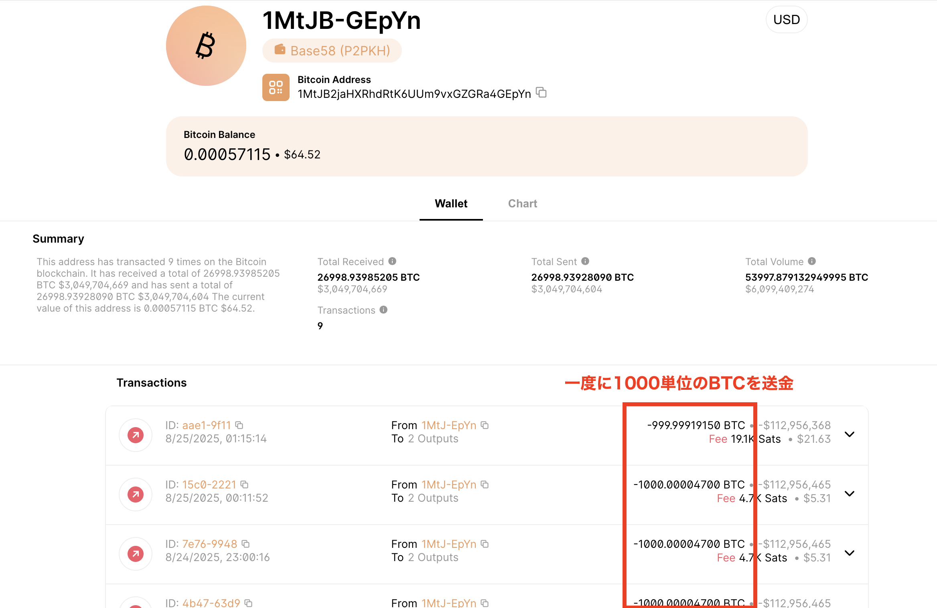Expand transaction aae1-9f11 details chevron
Viewport: 937px width, 608px height.
pos(850,434)
